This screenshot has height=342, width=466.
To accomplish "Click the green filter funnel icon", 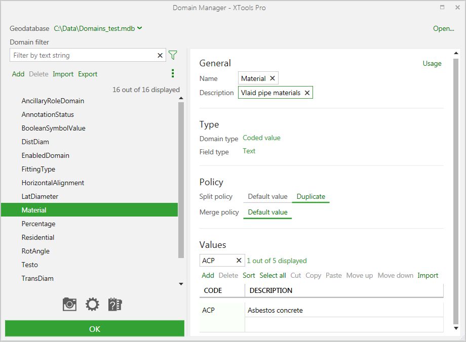I will (x=173, y=55).
